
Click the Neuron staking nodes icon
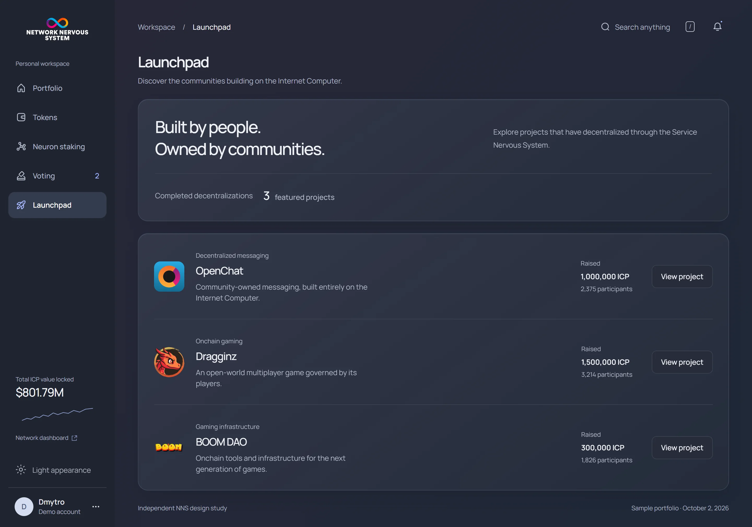pyautogui.click(x=21, y=146)
